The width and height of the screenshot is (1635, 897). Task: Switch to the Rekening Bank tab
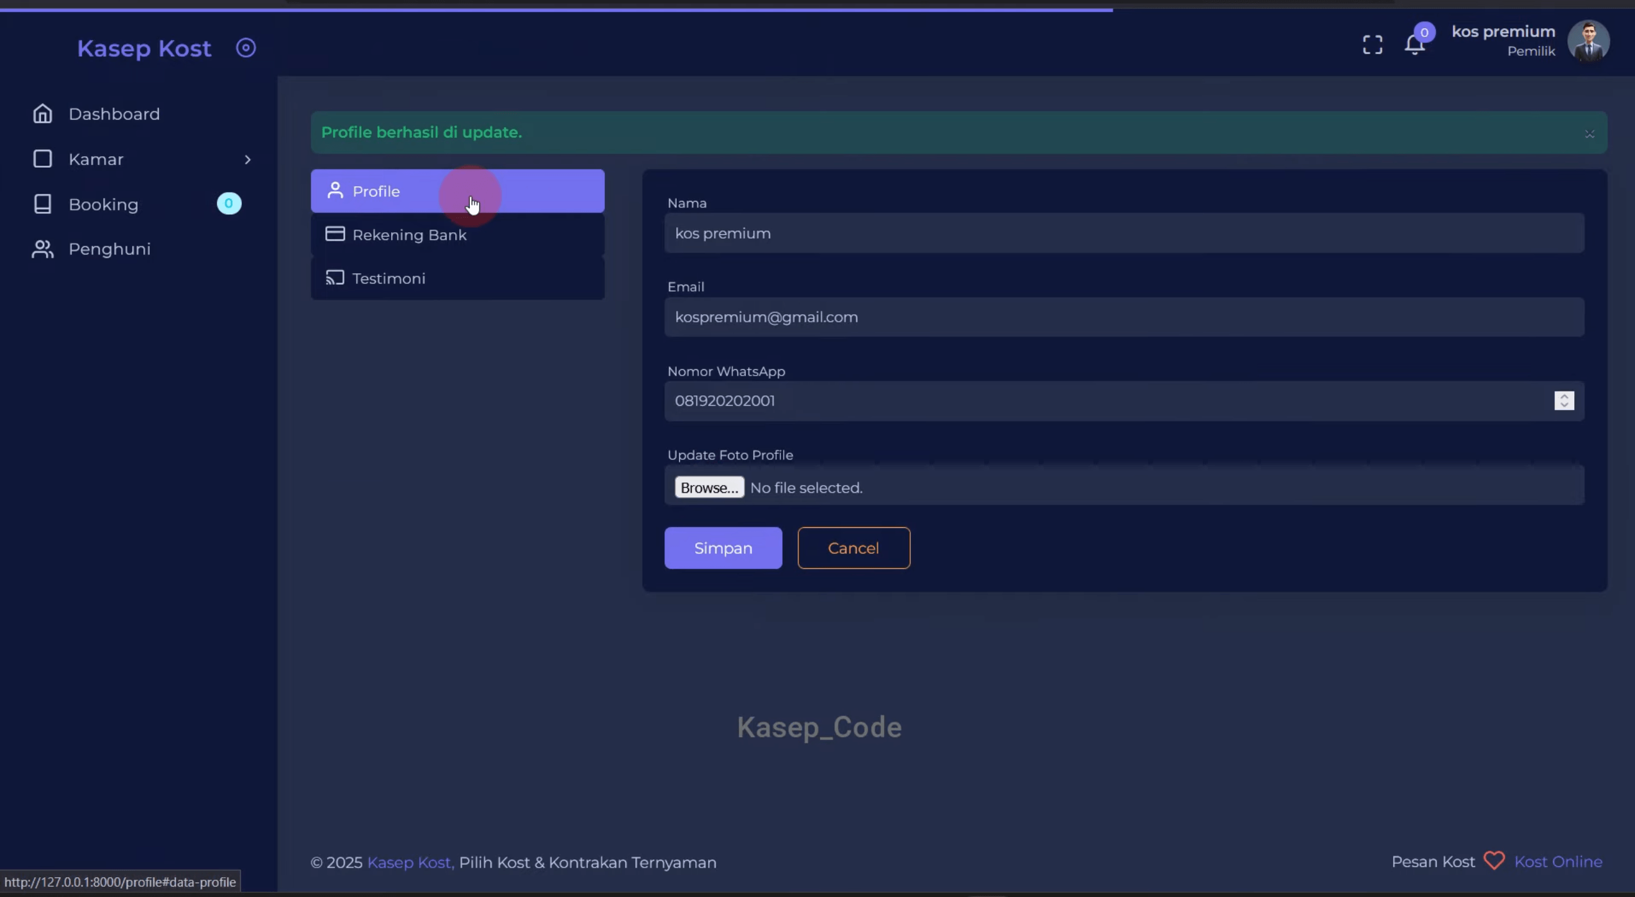(458, 235)
